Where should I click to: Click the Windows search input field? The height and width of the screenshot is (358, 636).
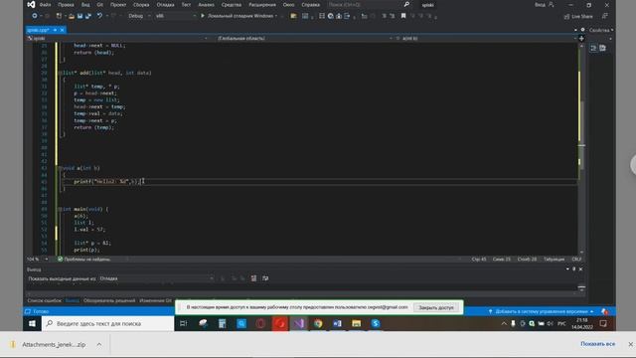pos(108,323)
